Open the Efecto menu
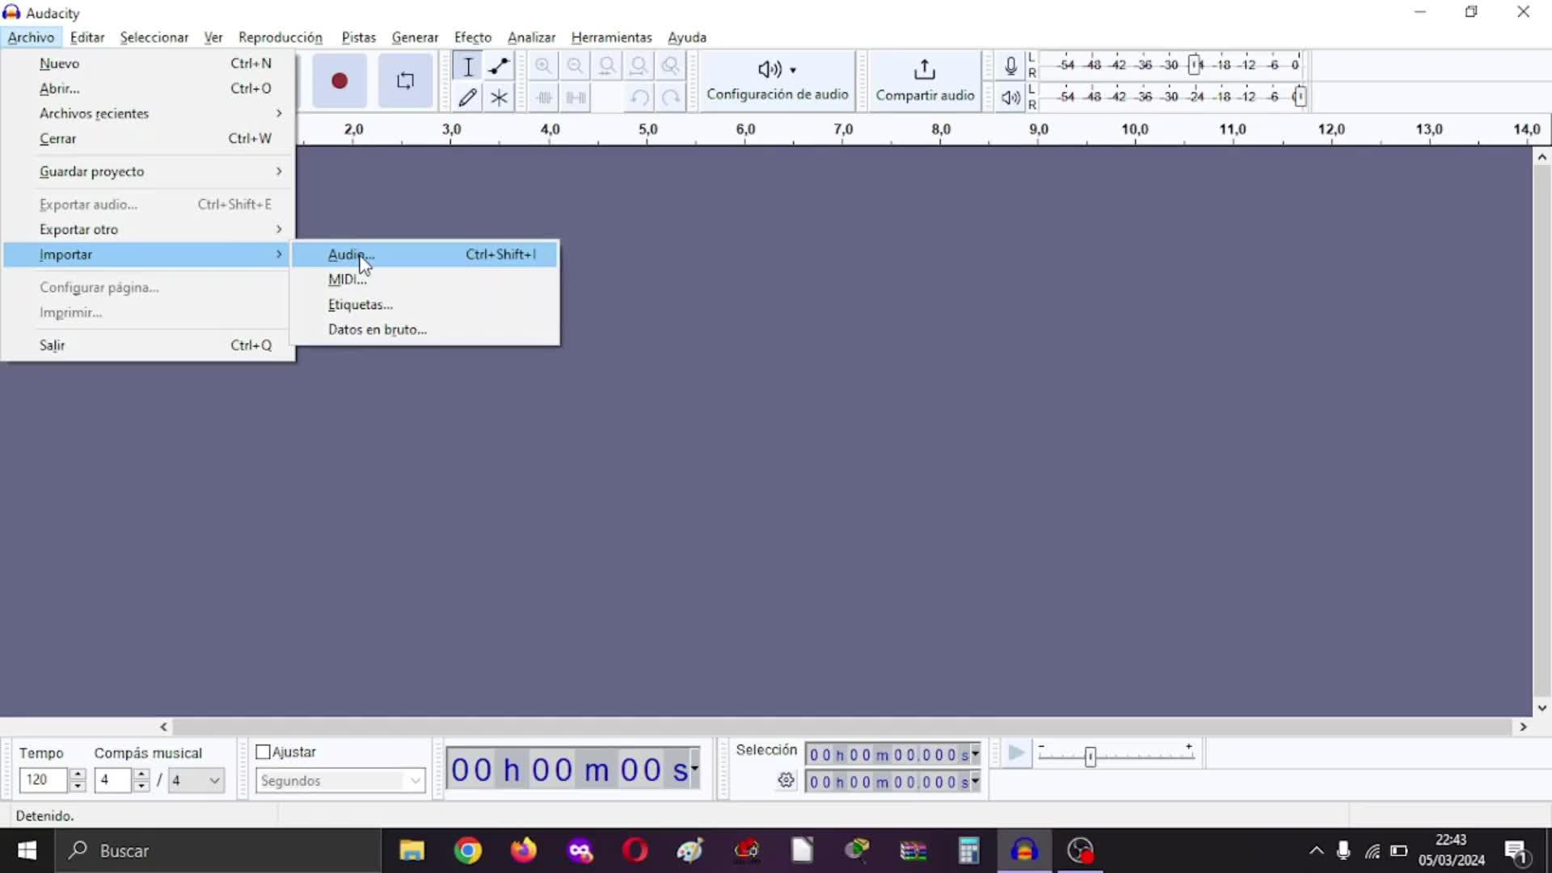 (x=472, y=37)
